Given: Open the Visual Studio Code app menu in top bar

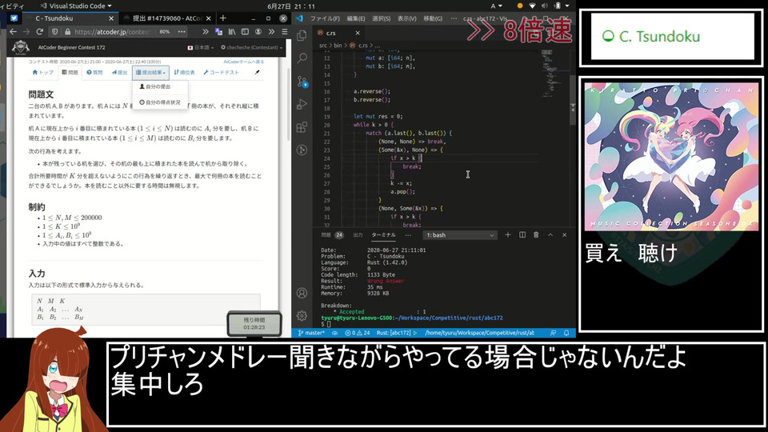Looking at the screenshot, I should (76, 6).
